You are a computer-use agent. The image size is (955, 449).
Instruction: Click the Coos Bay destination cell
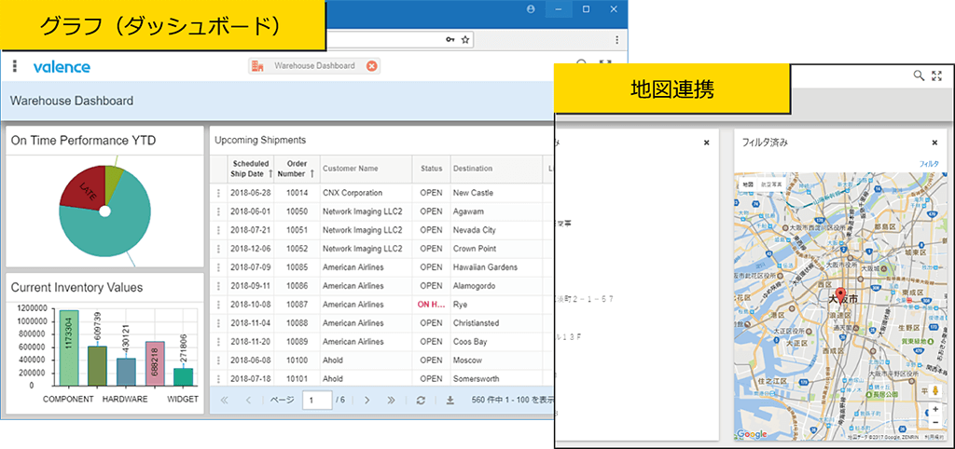470,342
